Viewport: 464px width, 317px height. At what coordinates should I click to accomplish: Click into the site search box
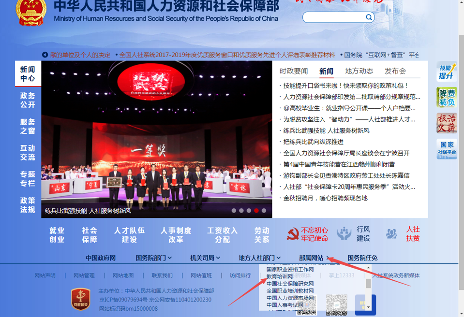click(x=334, y=17)
